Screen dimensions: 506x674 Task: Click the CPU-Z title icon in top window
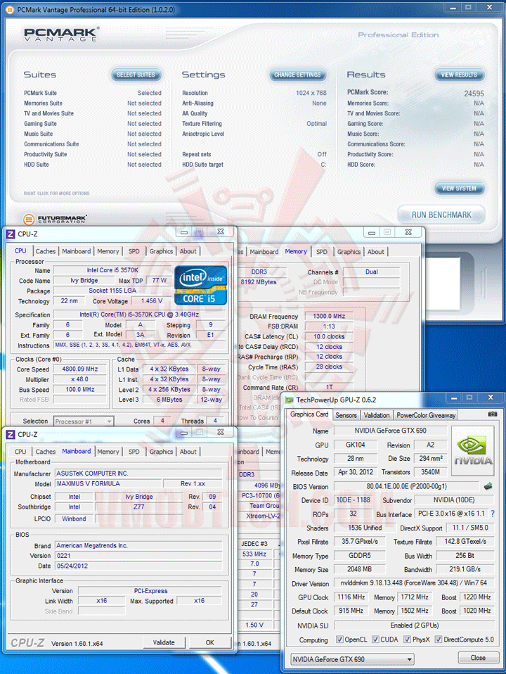[x=11, y=234]
